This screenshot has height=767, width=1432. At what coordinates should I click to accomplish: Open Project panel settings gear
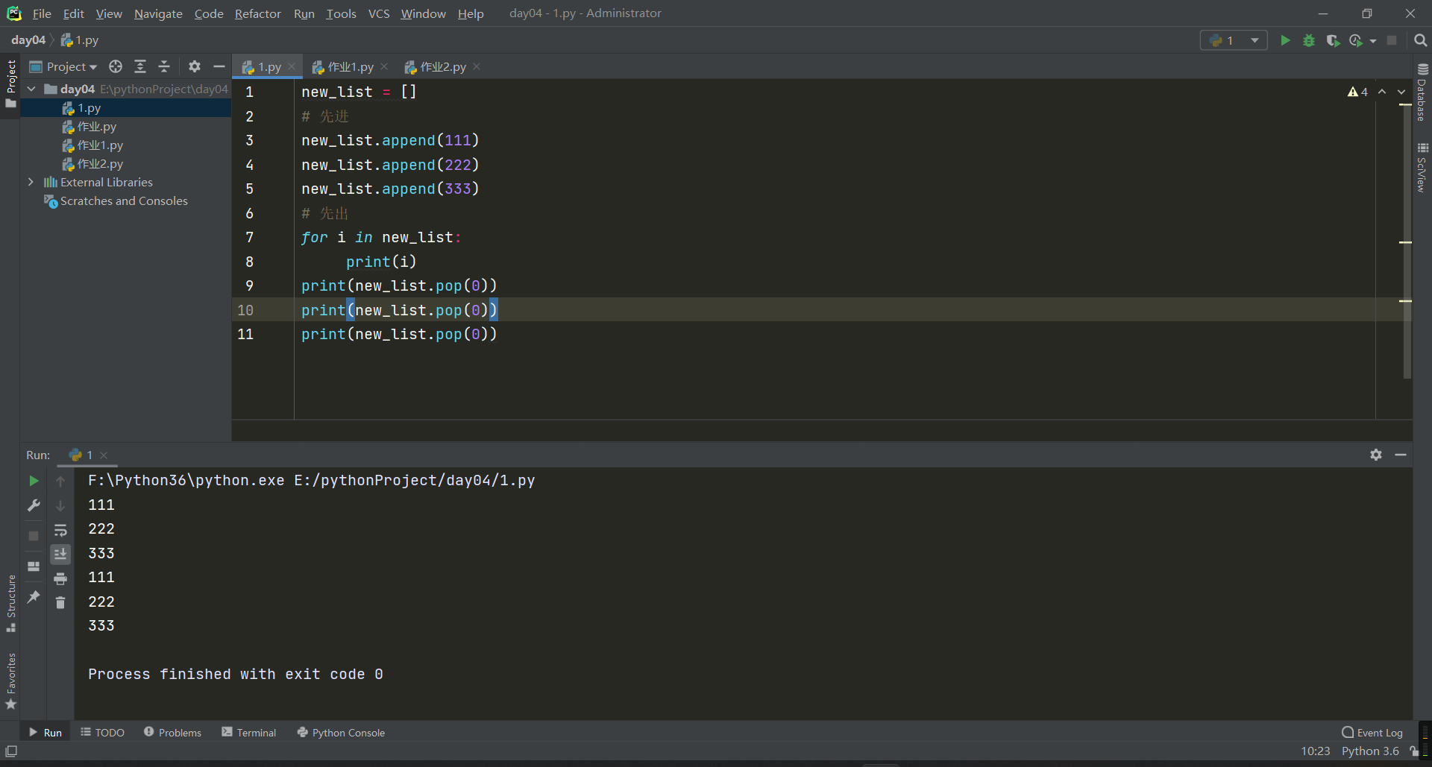(195, 67)
